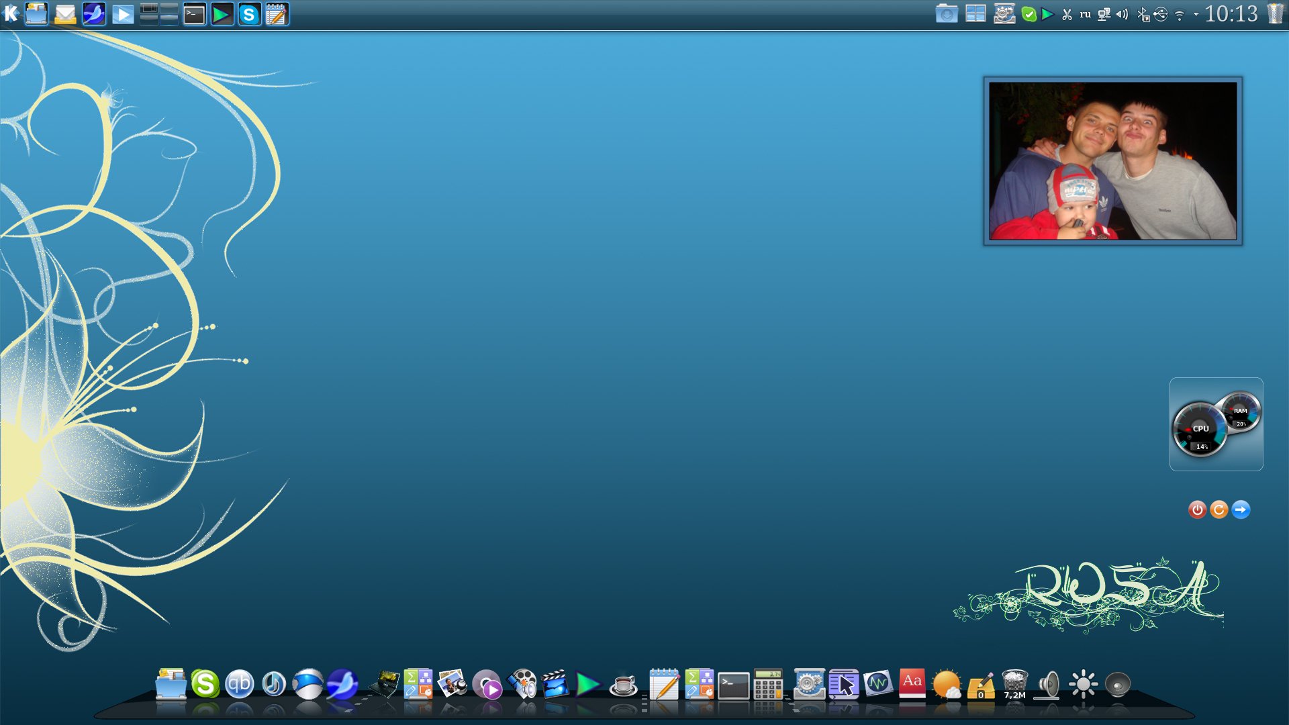Open Skype from the bottom dock
1289x725 pixels.
(x=205, y=684)
